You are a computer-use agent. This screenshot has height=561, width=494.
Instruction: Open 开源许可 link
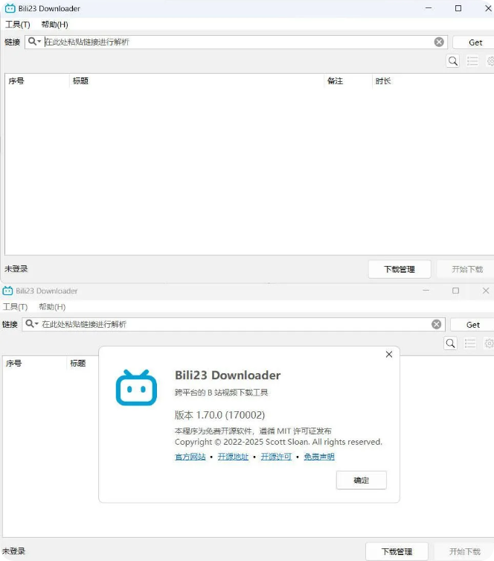point(276,457)
